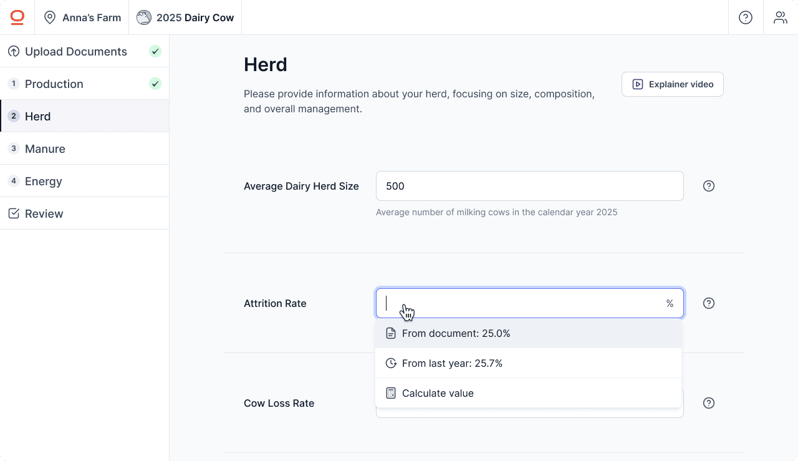Play the Explainer video
The image size is (798, 461).
point(673,84)
